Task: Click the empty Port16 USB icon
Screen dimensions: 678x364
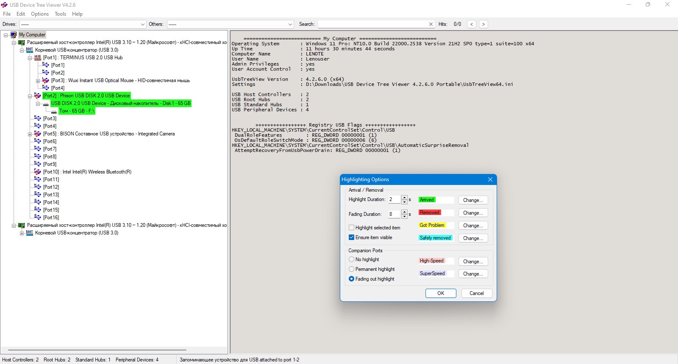Action: tap(38, 218)
